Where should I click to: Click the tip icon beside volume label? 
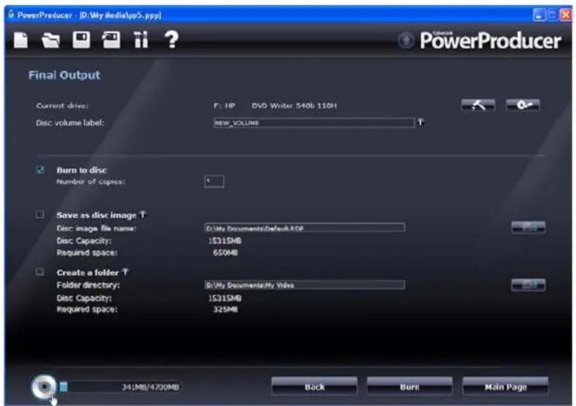tap(421, 122)
